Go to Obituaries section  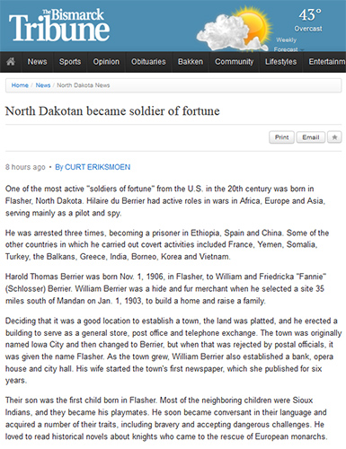pyautogui.click(x=148, y=62)
